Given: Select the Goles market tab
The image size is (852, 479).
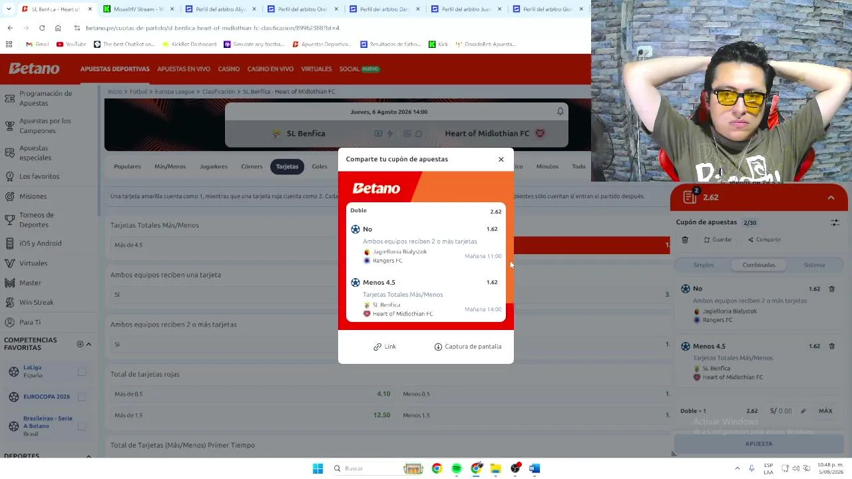Looking at the screenshot, I should click(x=319, y=166).
